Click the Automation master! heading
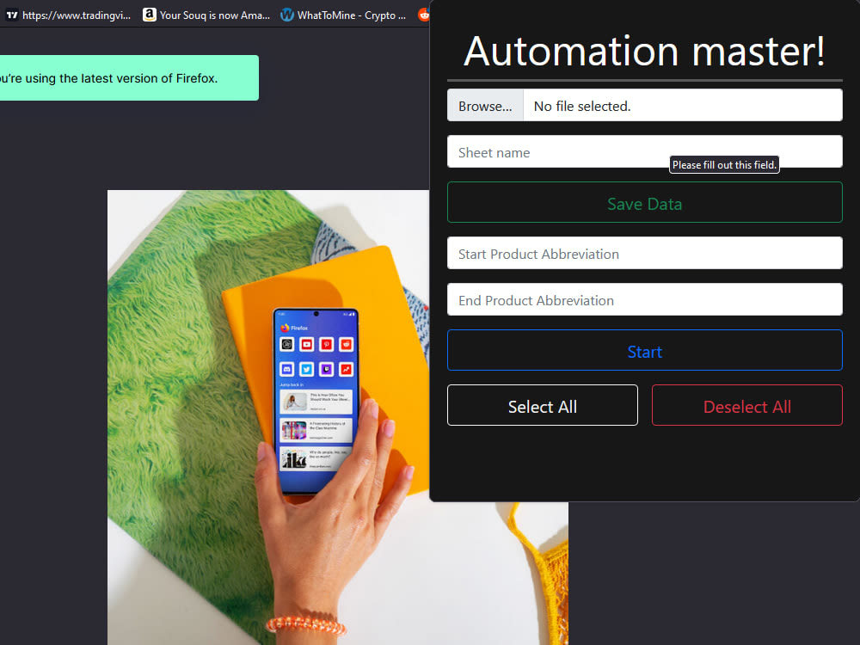 644,52
